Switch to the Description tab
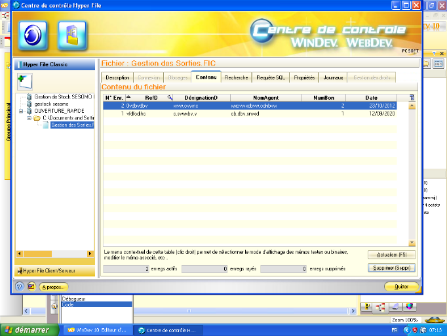 (117, 77)
